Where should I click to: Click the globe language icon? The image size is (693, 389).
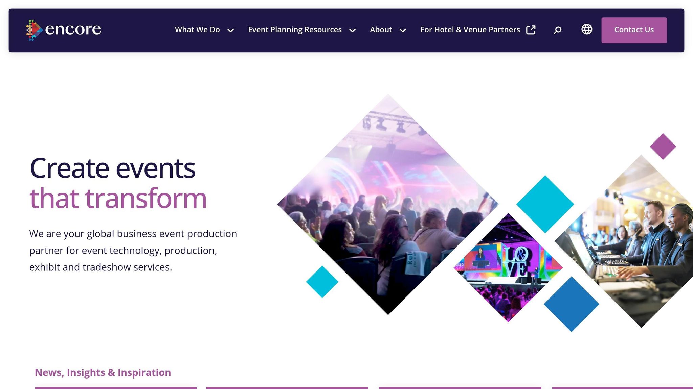[586, 29]
